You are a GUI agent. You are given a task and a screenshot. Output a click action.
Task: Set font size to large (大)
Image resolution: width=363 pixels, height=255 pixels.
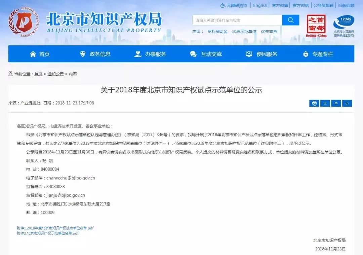325,103
